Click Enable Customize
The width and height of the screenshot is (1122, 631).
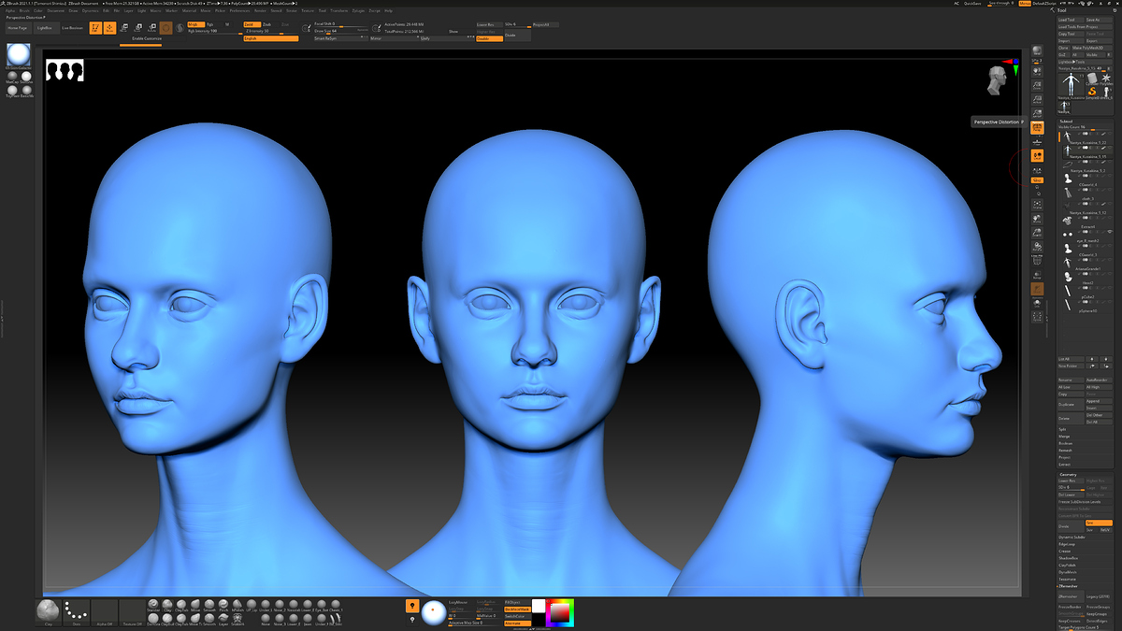click(x=149, y=38)
